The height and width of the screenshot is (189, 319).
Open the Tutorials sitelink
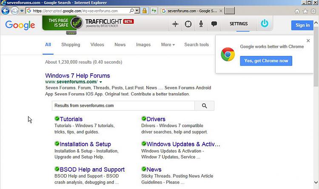pyautogui.click(x=71, y=119)
